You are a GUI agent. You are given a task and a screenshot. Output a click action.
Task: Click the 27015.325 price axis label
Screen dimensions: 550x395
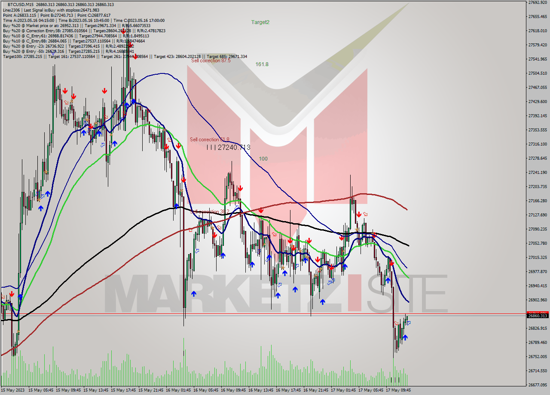coord(538,257)
